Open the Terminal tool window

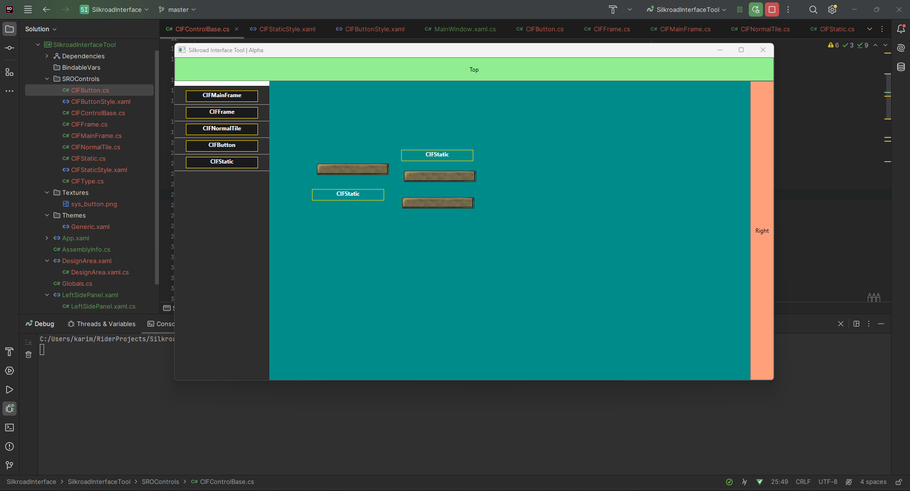coord(9,427)
